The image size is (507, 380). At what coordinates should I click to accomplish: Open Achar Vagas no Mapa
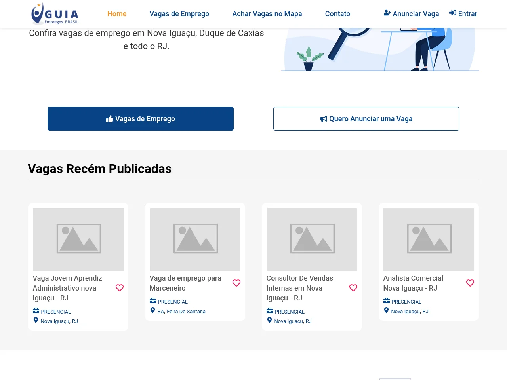pyautogui.click(x=267, y=14)
